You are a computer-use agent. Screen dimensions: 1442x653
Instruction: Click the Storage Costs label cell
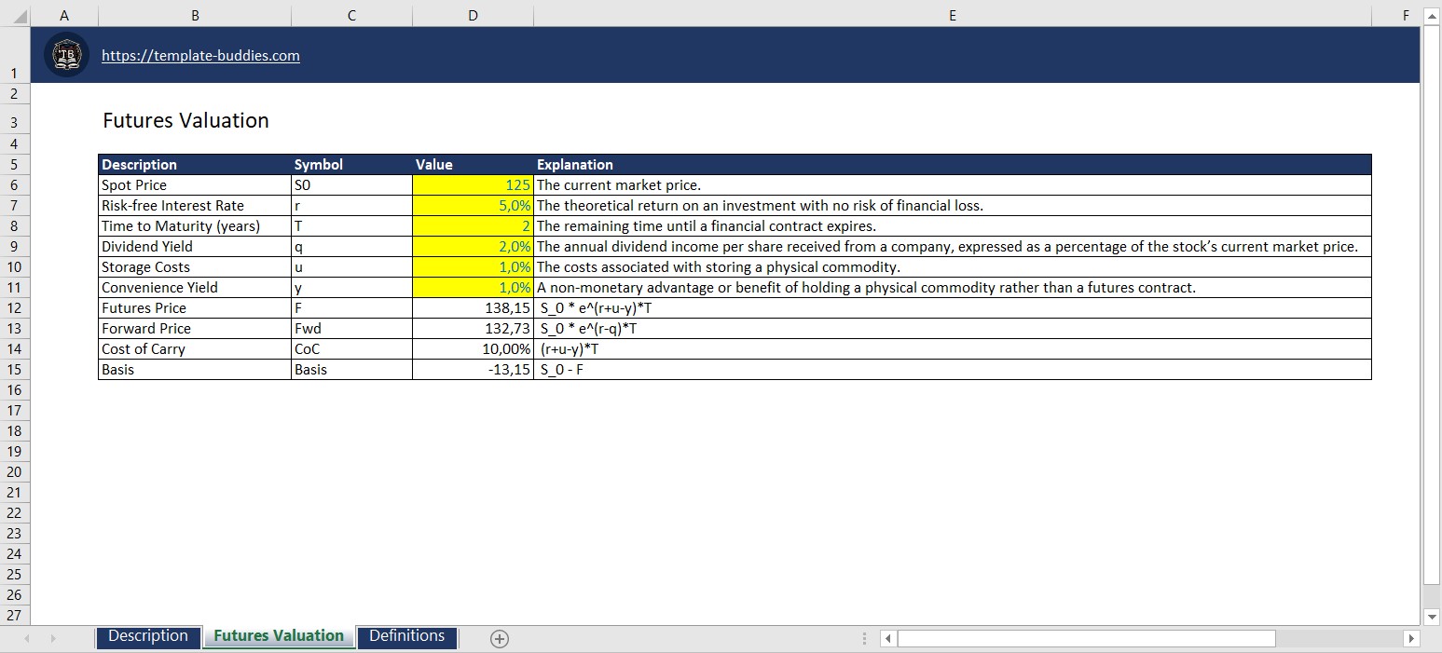pyautogui.click(x=195, y=267)
